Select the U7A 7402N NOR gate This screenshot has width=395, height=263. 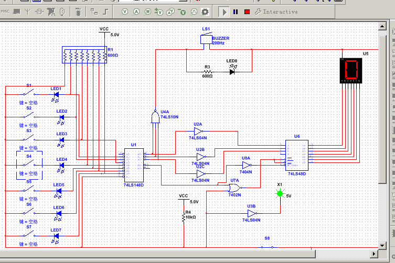pos(235,188)
